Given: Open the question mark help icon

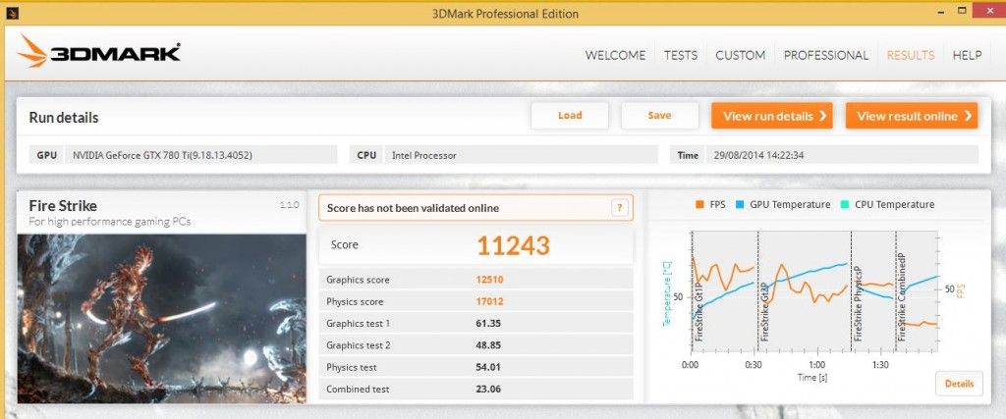Looking at the screenshot, I should (x=619, y=208).
